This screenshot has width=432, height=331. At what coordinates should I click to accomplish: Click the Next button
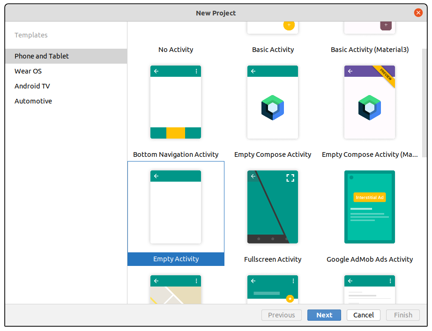(x=324, y=315)
